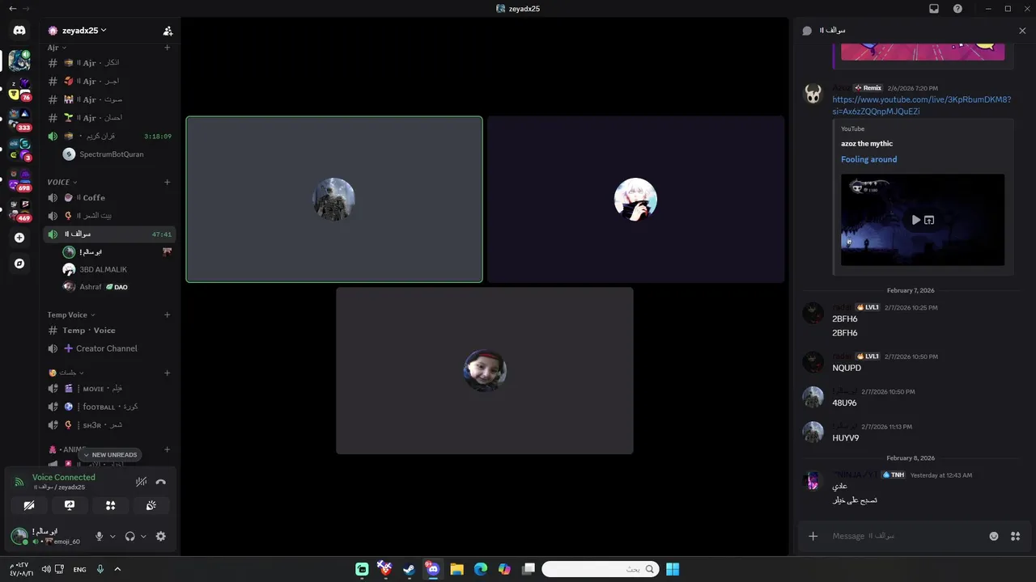This screenshot has width=1036, height=582.
Task: Open Fooling around video title link
Action: [868, 159]
